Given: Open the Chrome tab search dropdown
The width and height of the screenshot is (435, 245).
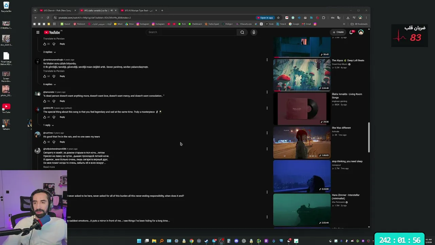Looking at the screenshot, I should click(35, 11).
